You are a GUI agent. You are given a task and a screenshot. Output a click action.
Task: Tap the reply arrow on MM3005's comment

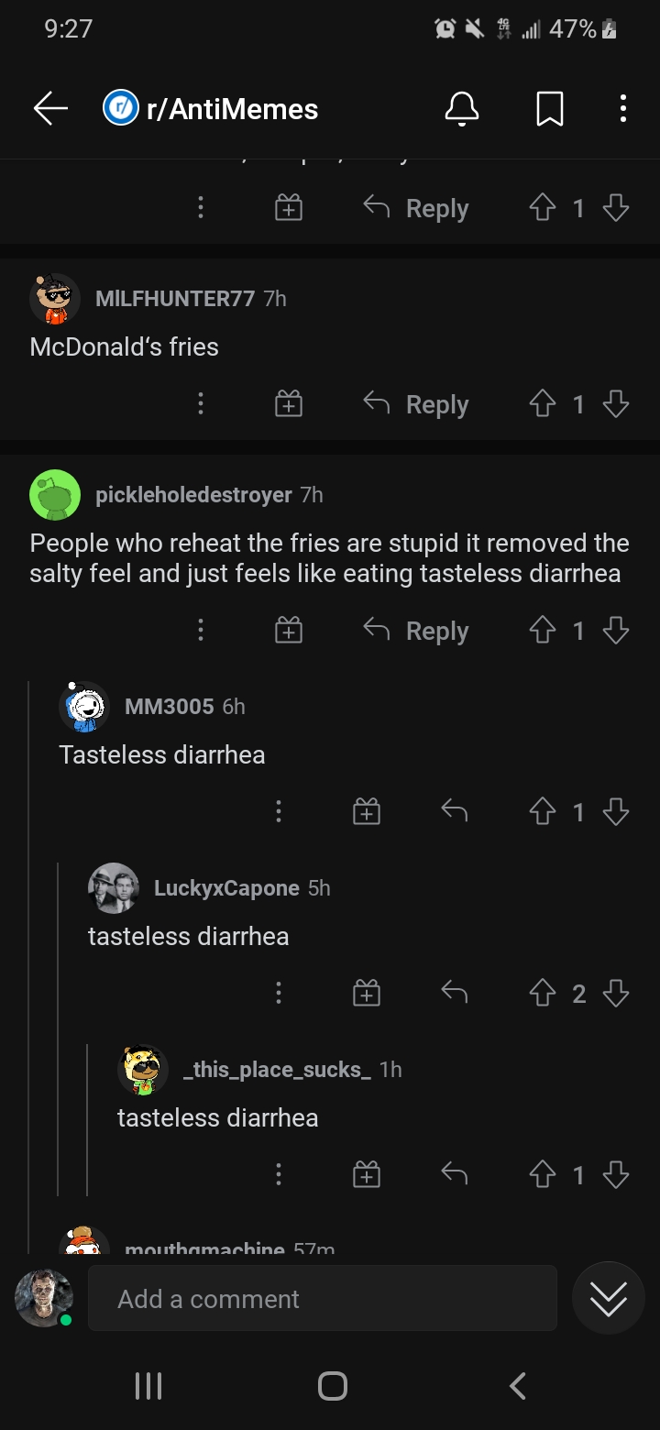pyautogui.click(x=454, y=811)
